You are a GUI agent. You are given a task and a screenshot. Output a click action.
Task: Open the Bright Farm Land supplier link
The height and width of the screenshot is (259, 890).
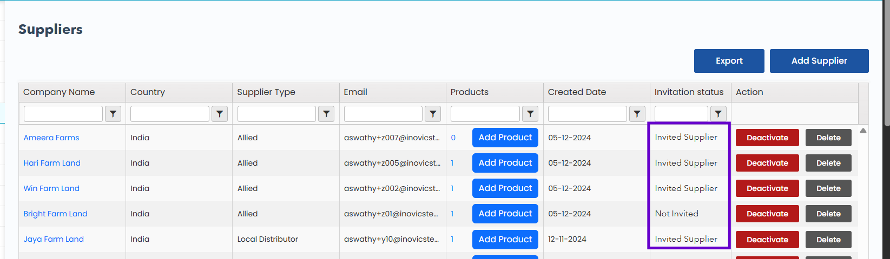point(55,214)
